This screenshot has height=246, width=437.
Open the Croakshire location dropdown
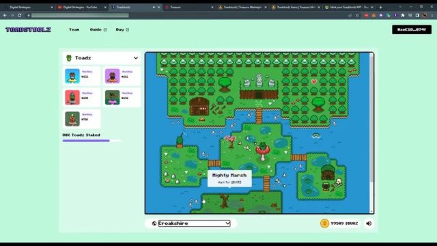click(194, 223)
